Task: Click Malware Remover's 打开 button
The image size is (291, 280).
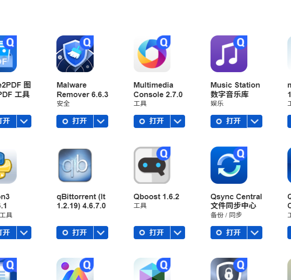Action: (x=75, y=121)
